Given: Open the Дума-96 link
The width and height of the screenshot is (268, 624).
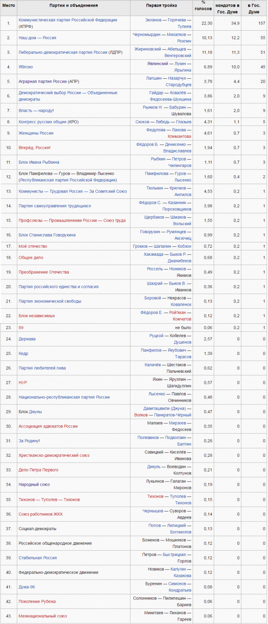Looking at the screenshot, I should click(x=27, y=587).
